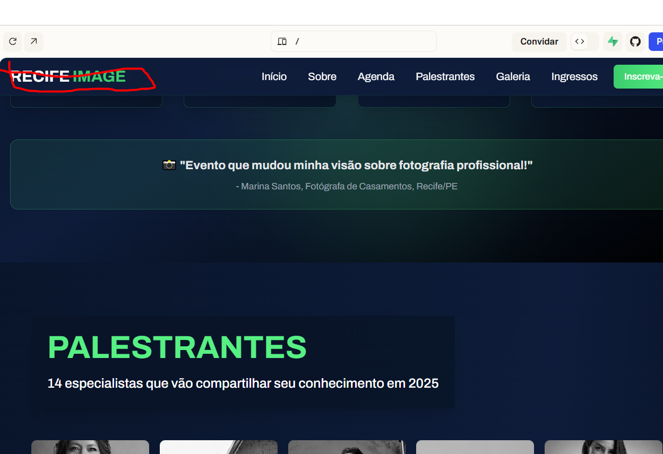The image size is (663, 454).
Task: Open the Sobre nav link
Action: coord(322,76)
